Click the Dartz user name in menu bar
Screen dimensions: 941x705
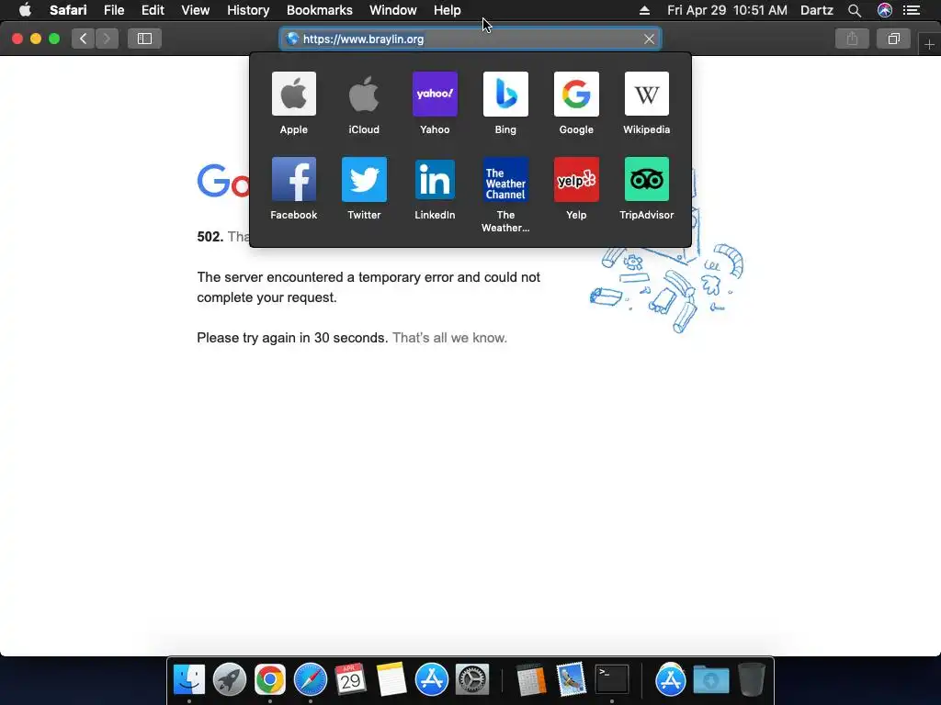click(817, 10)
